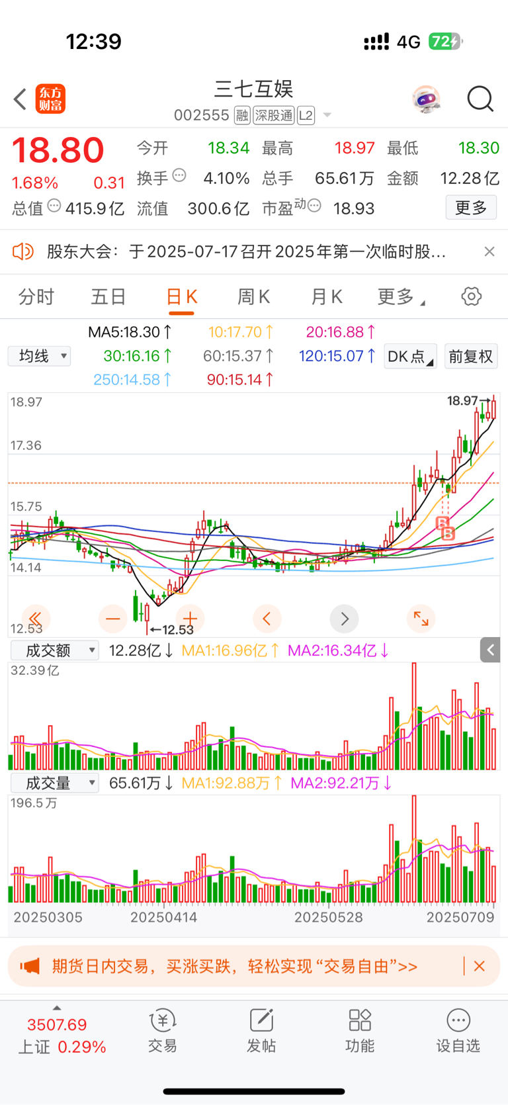508x1105 pixels.
Task: Tap the 换手 info icon
Action: [179, 175]
